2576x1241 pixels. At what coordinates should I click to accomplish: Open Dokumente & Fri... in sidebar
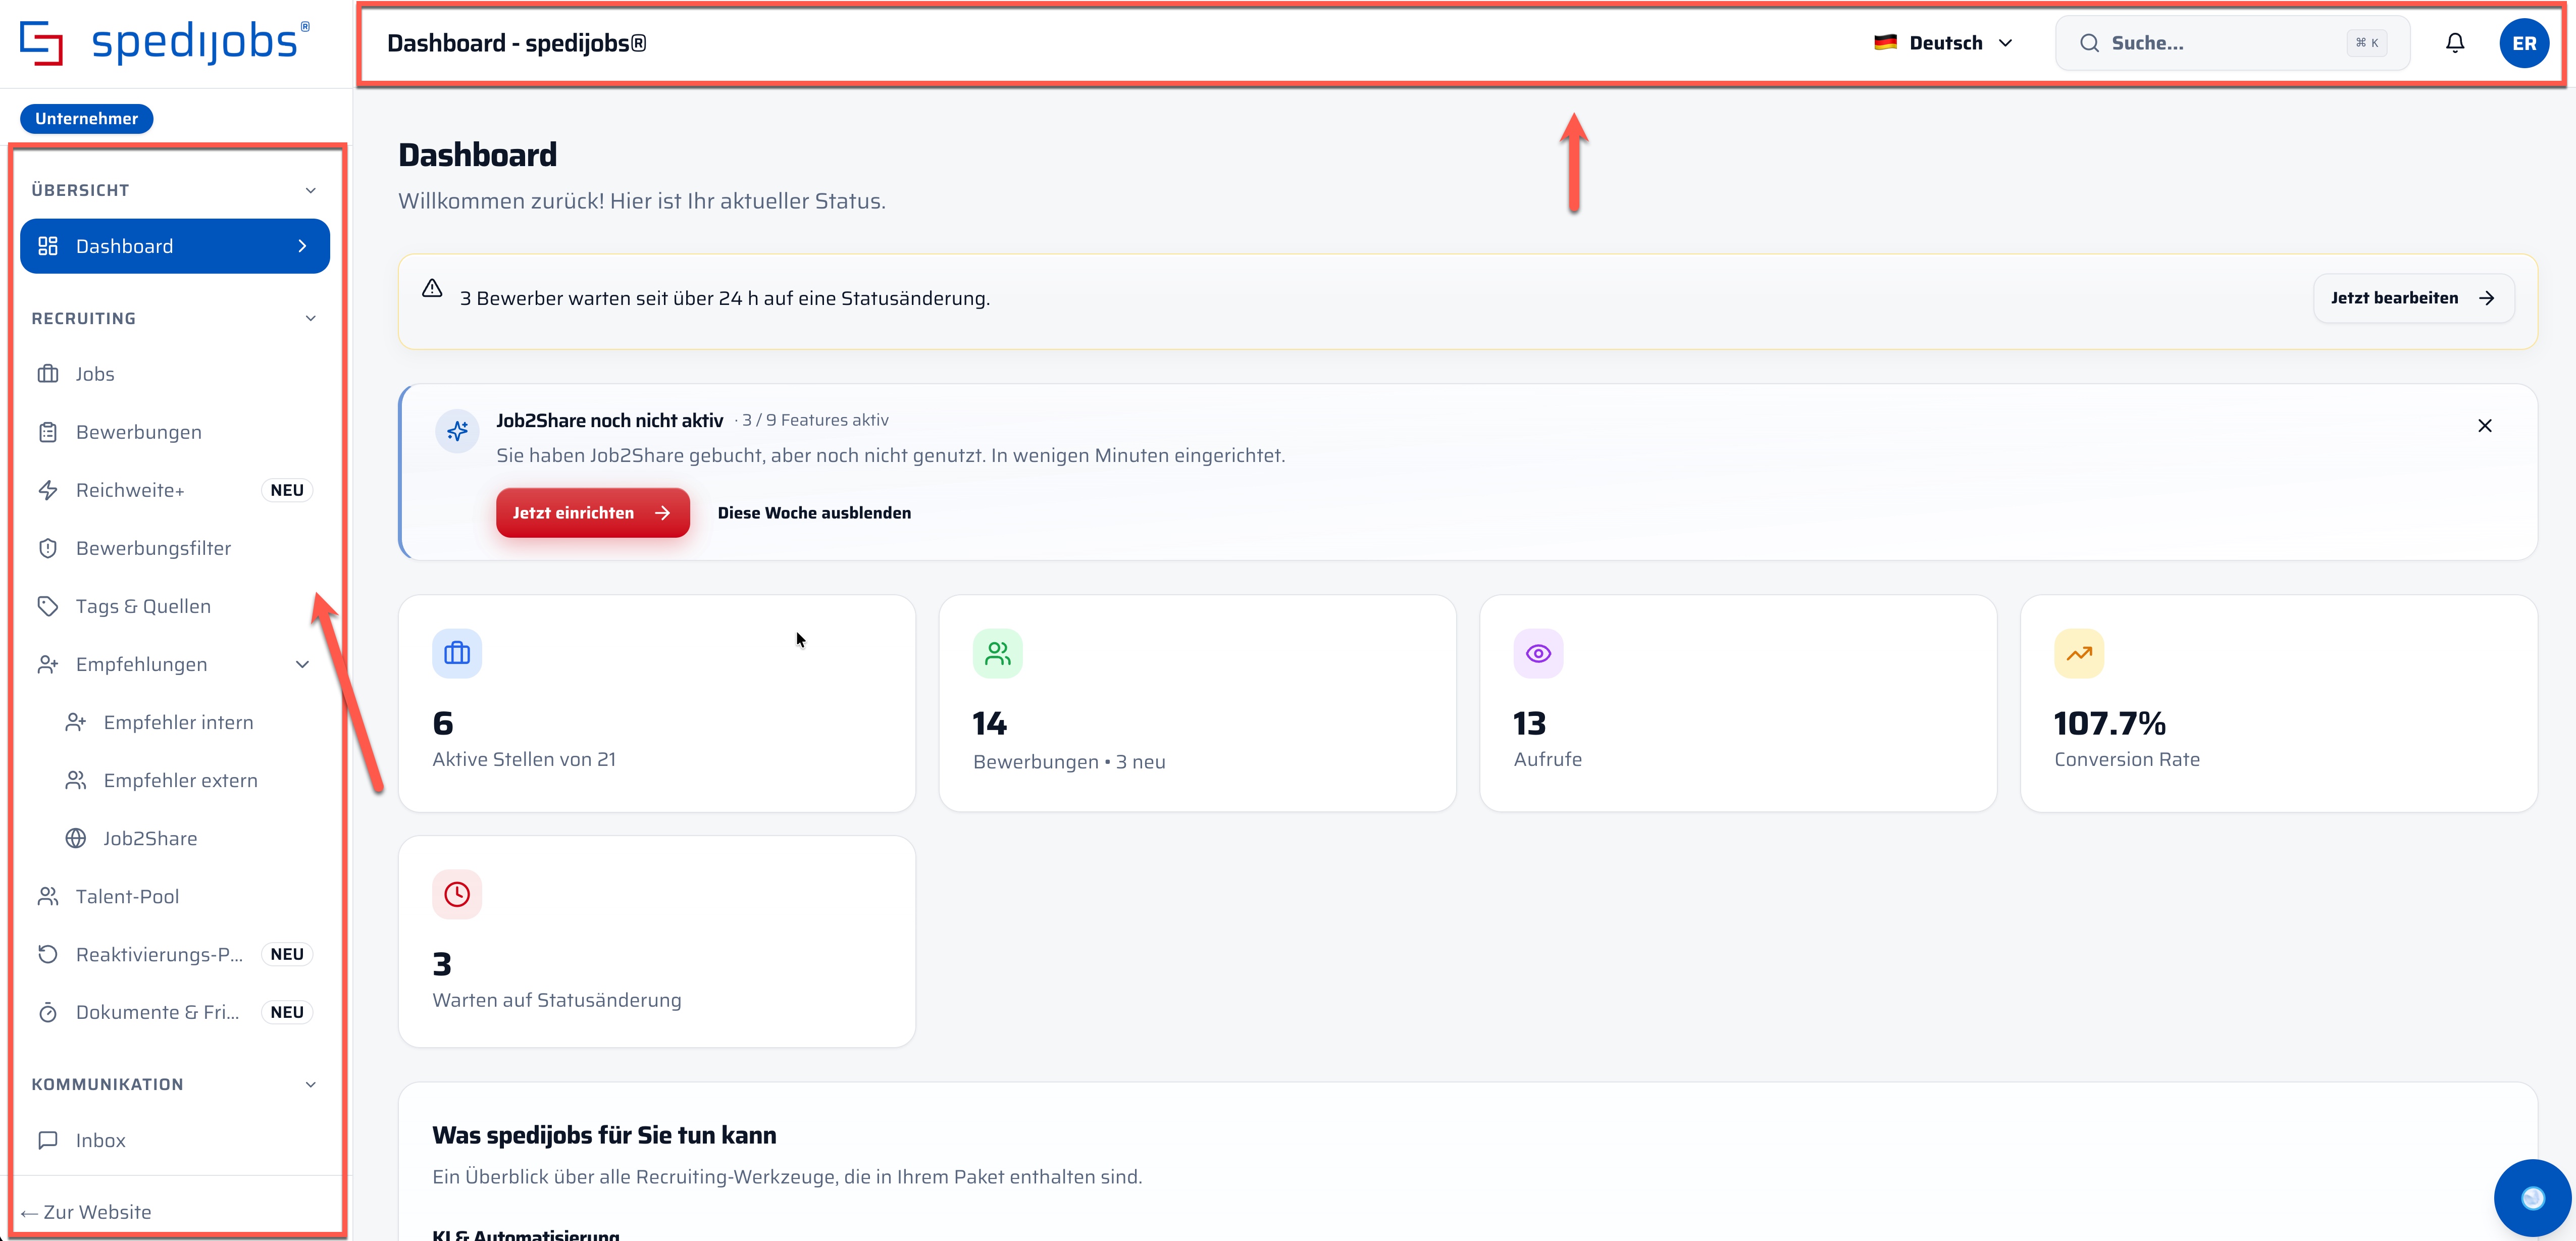pyautogui.click(x=175, y=1012)
